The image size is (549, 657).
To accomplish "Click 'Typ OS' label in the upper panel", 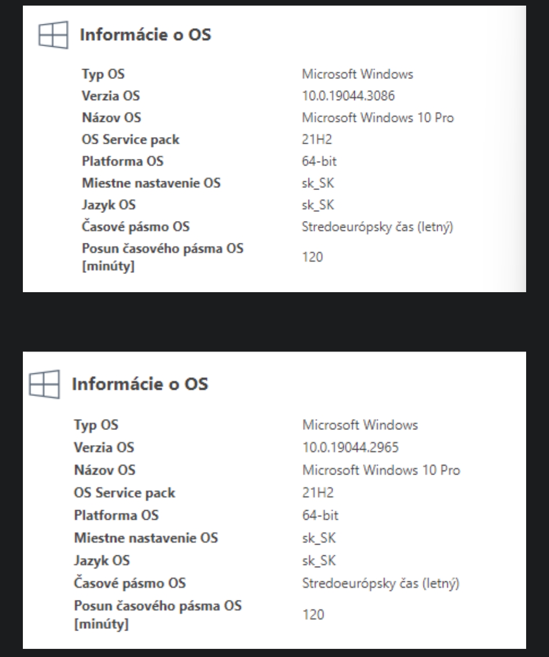I will click(x=103, y=74).
